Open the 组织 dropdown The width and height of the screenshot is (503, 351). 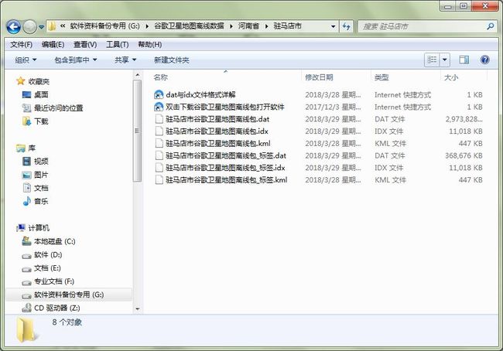26,60
